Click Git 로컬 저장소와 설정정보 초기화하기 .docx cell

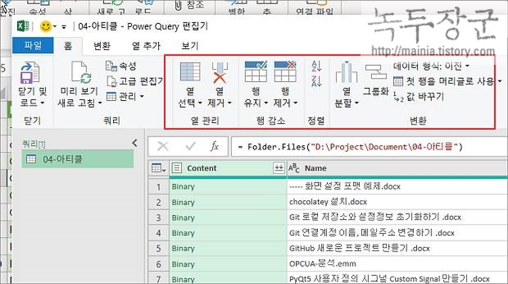pyautogui.click(x=397, y=217)
